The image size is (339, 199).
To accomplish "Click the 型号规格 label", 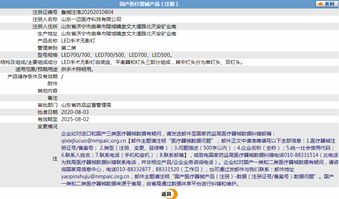I will [x=48, y=55].
